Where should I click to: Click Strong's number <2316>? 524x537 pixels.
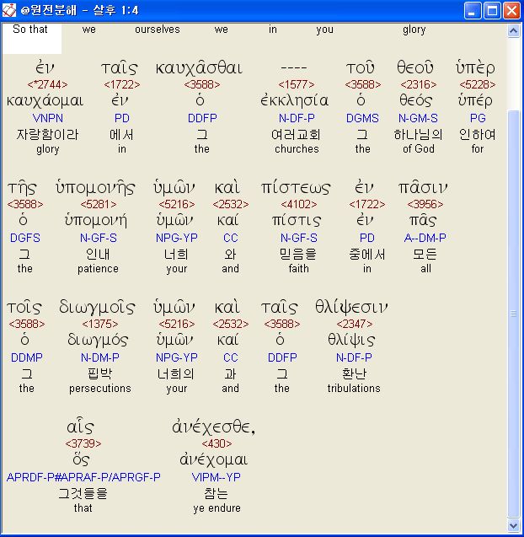419,84
